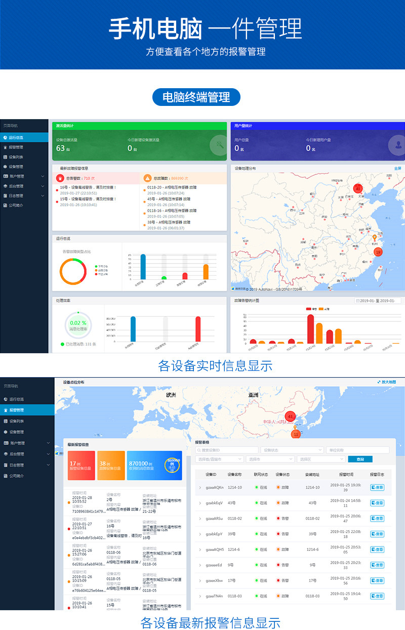Screen dimensions: 405x630
Task: Click the orange 11 cluster marker on Asia map
Action: click(x=296, y=434)
